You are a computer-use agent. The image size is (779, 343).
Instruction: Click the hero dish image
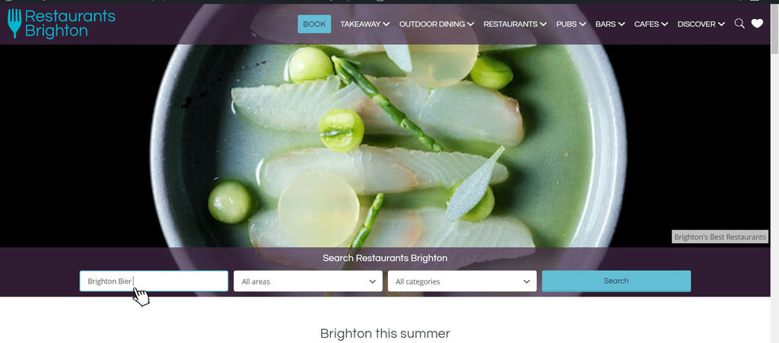(386, 146)
